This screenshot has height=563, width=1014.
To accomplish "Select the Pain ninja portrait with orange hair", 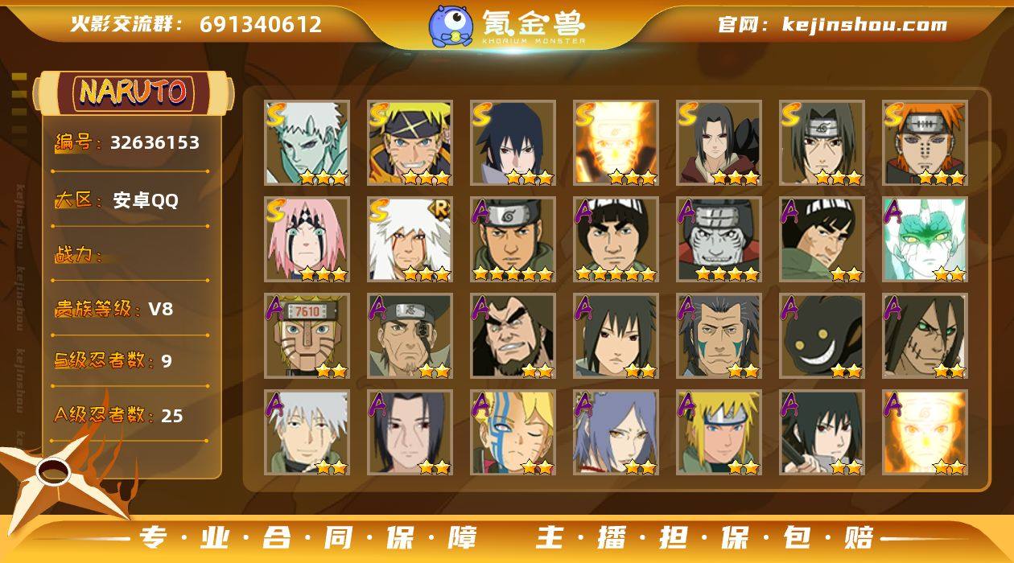I will point(925,143).
